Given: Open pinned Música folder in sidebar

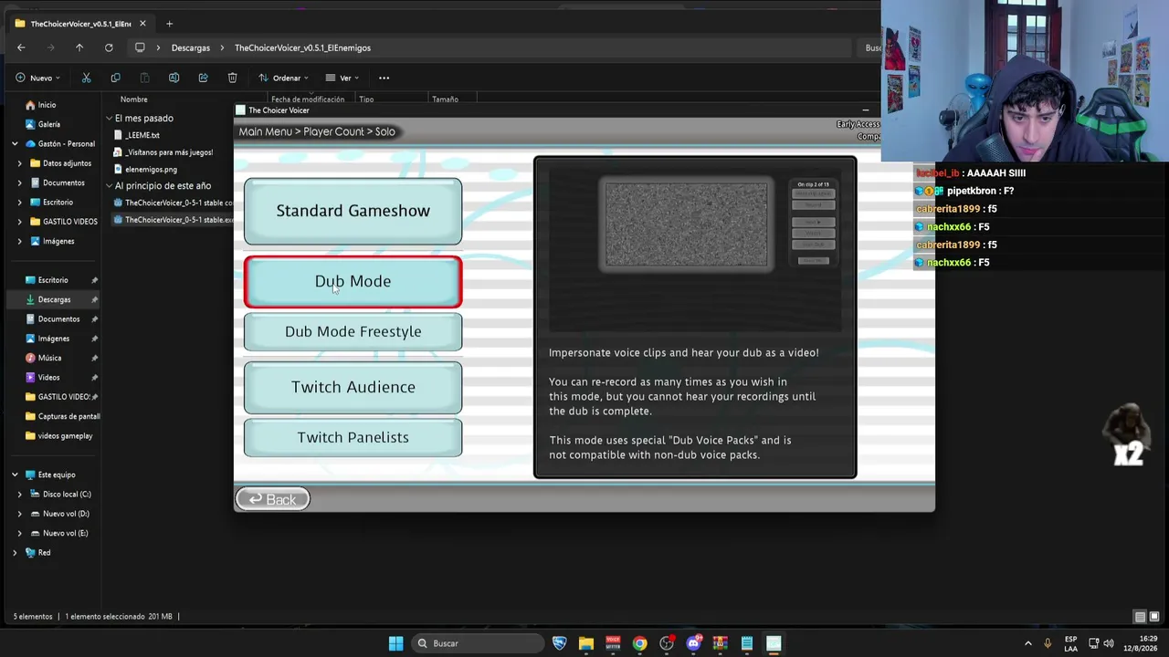Looking at the screenshot, I should 43,358.
